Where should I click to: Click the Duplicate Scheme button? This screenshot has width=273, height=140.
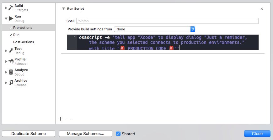[x=29, y=133]
